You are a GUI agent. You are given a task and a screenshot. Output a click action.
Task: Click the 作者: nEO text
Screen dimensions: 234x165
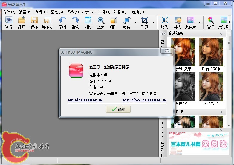click(97, 87)
